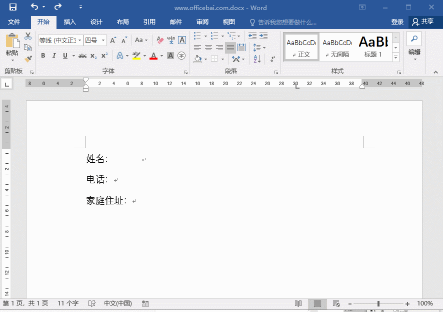Toggle italic formatting
443x312 pixels.
click(54, 56)
